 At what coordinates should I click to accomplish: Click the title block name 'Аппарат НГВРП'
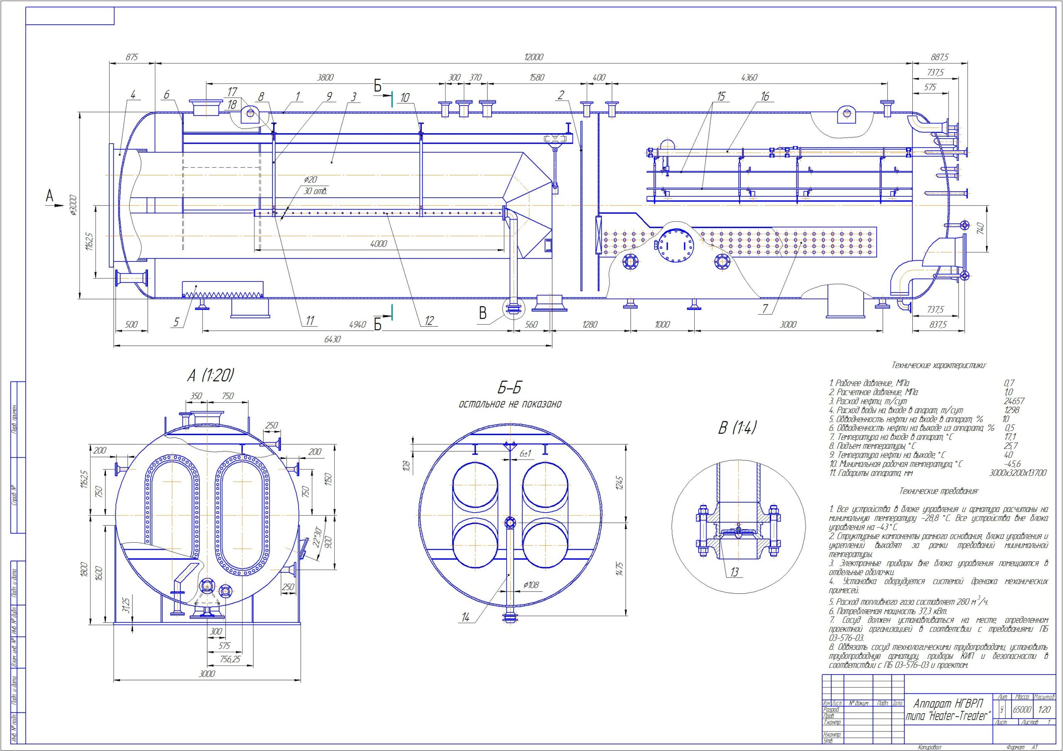click(948, 705)
